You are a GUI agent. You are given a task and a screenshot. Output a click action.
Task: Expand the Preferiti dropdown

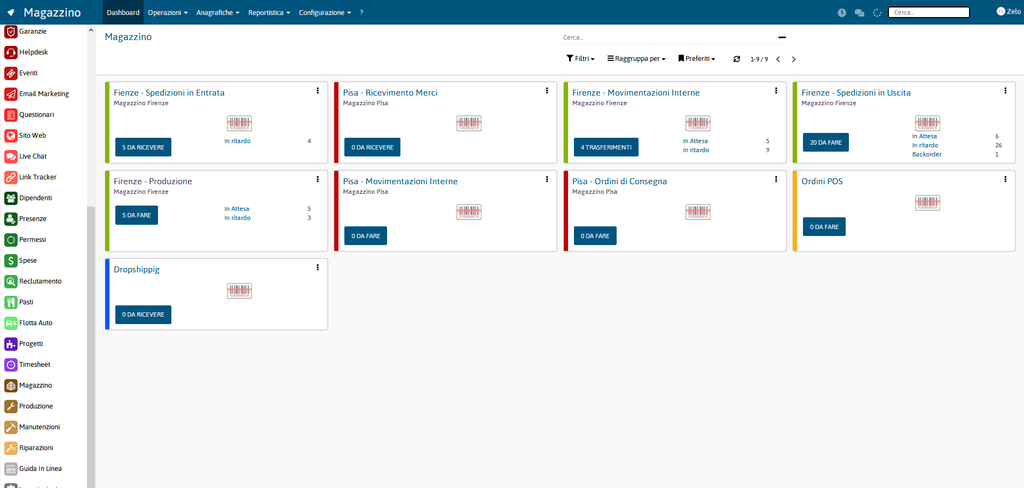point(697,59)
